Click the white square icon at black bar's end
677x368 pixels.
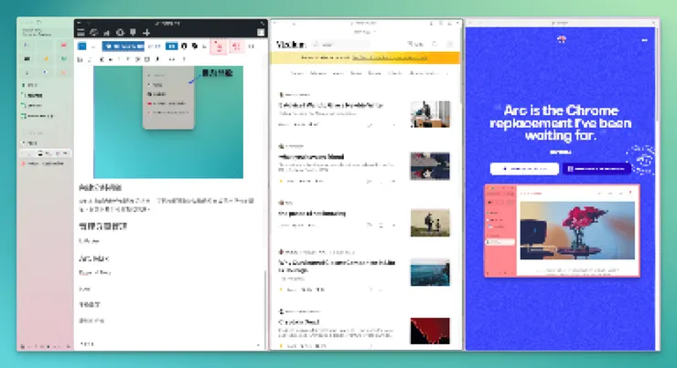pyautogui.click(x=261, y=32)
